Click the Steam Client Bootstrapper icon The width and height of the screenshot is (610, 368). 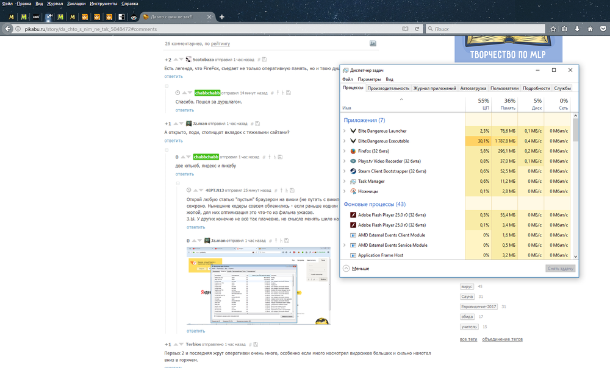353,171
